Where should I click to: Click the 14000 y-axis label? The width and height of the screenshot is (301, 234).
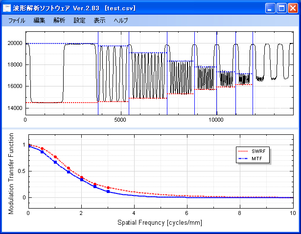pyautogui.click(x=15, y=108)
